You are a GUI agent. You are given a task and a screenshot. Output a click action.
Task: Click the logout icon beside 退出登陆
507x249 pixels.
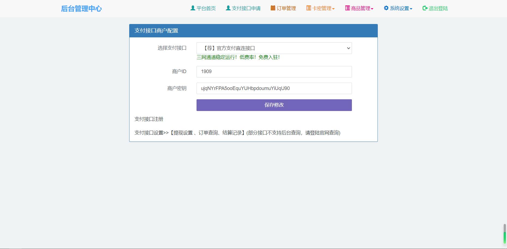tap(424, 8)
